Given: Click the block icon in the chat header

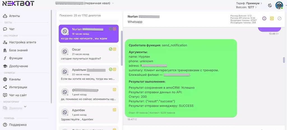Looking at the screenshot, I should click(x=279, y=18).
